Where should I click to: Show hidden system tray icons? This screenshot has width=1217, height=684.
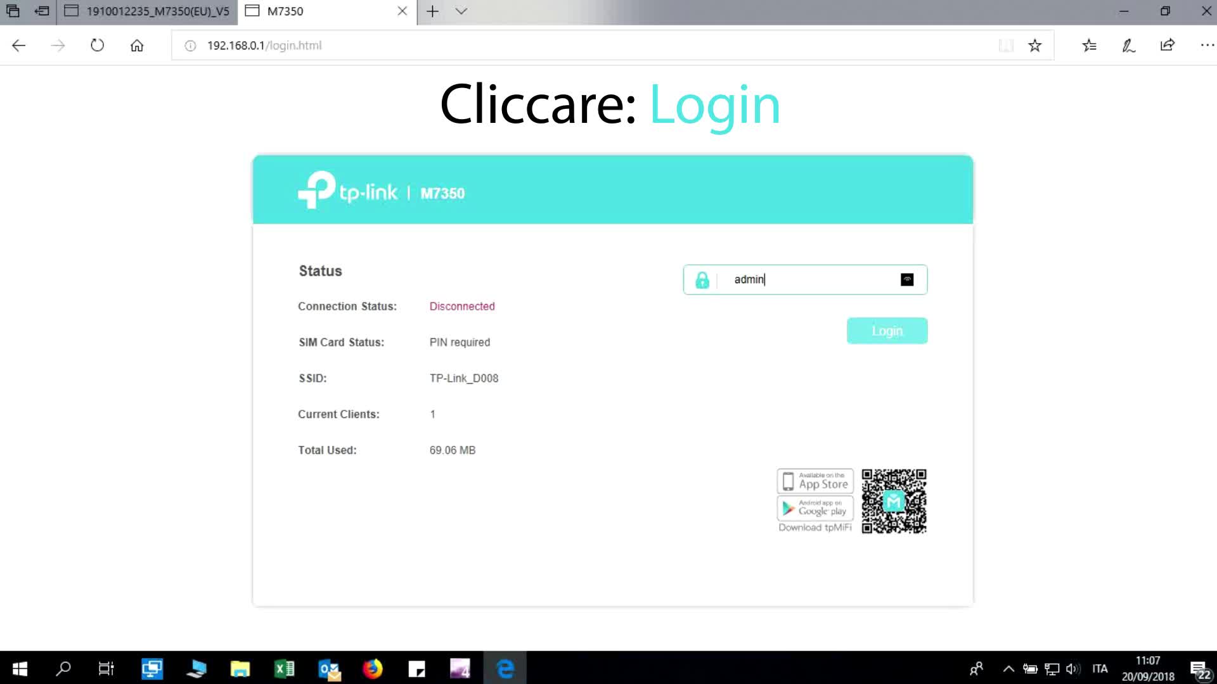click(1008, 669)
